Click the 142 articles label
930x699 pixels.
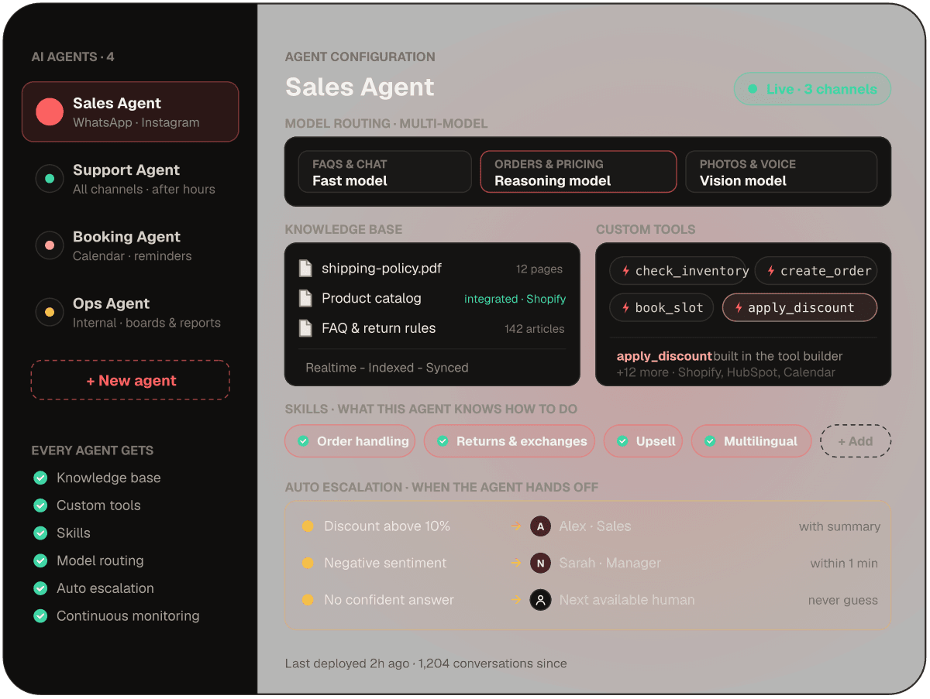pos(534,329)
